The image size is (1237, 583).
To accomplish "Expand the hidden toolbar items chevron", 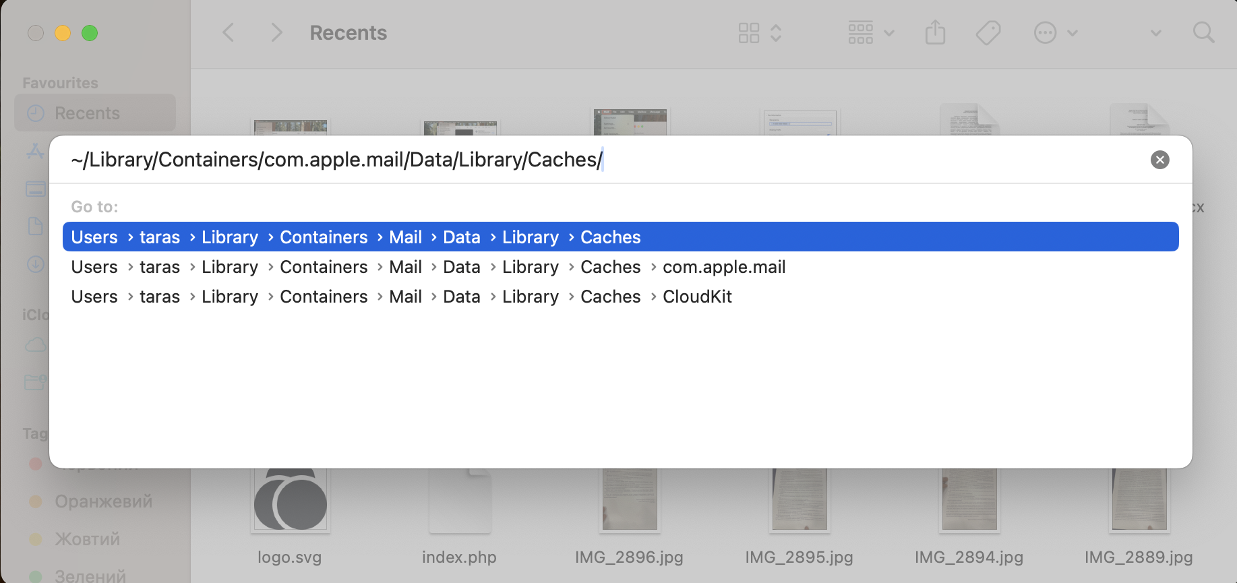I will (x=1155, y=32).
